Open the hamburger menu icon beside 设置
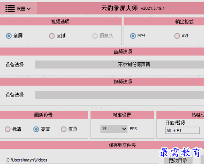The image size is (204, 164). pos(10,9)
